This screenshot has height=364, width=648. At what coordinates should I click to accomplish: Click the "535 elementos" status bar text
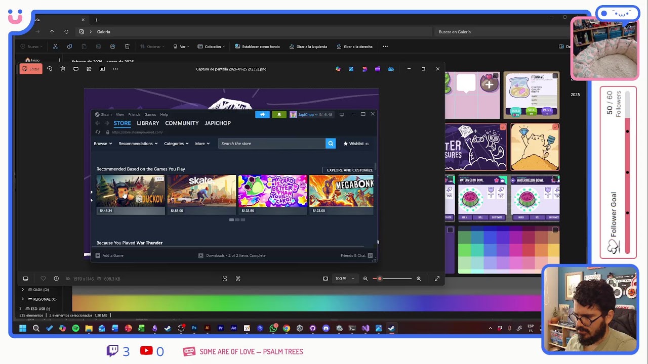point(31,315)
